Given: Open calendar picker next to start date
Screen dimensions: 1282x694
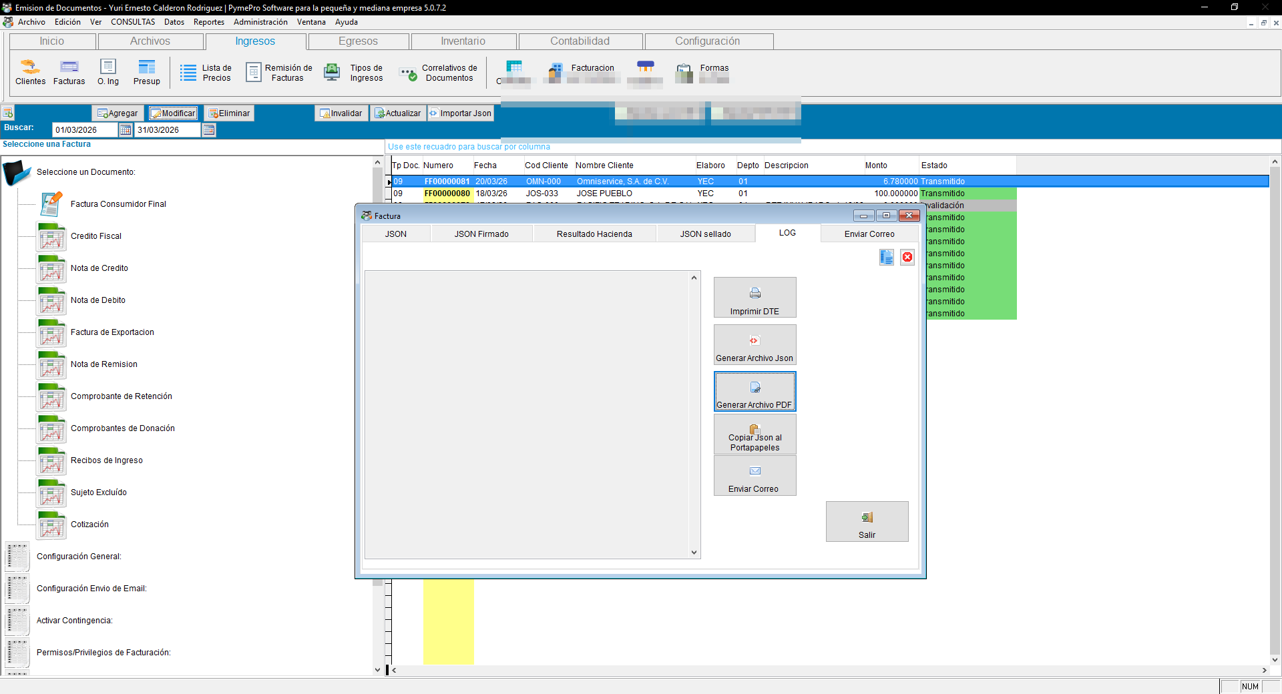Looking at the screenshot, I should [126, 130].
